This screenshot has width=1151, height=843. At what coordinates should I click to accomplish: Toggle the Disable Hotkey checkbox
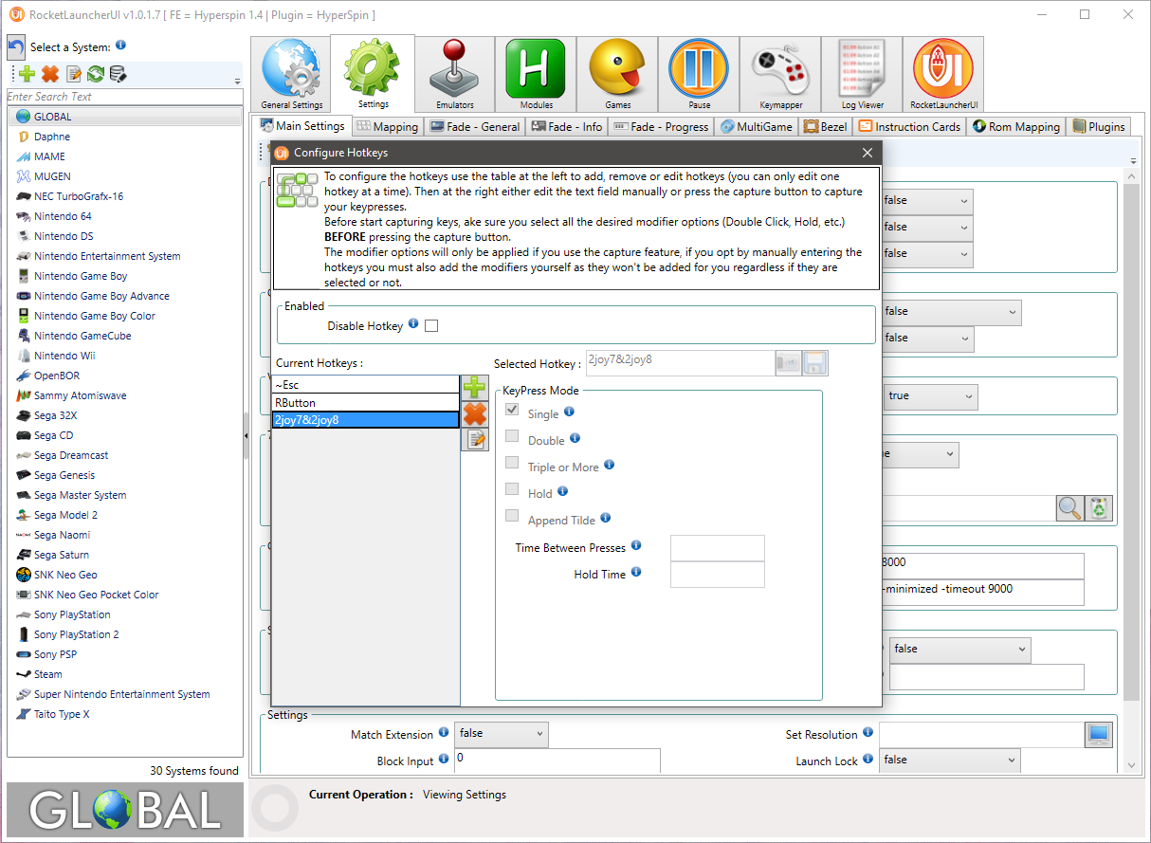click(x=431, y=326)
